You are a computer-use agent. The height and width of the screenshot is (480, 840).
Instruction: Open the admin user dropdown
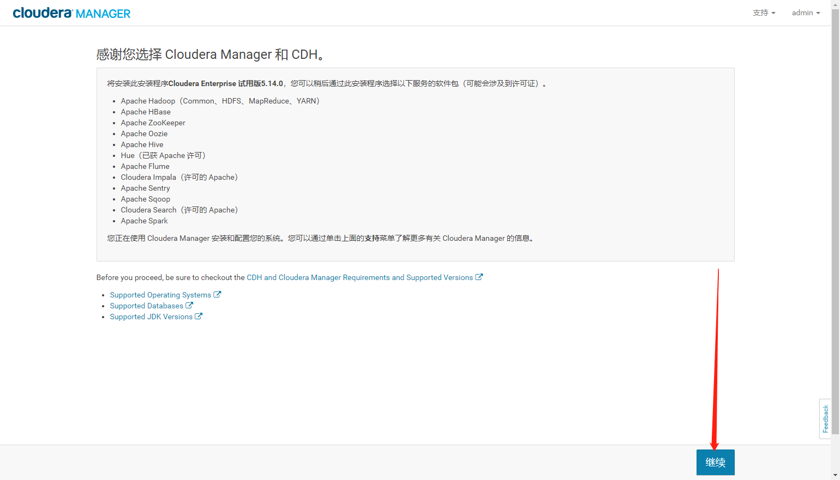point(806,13)
